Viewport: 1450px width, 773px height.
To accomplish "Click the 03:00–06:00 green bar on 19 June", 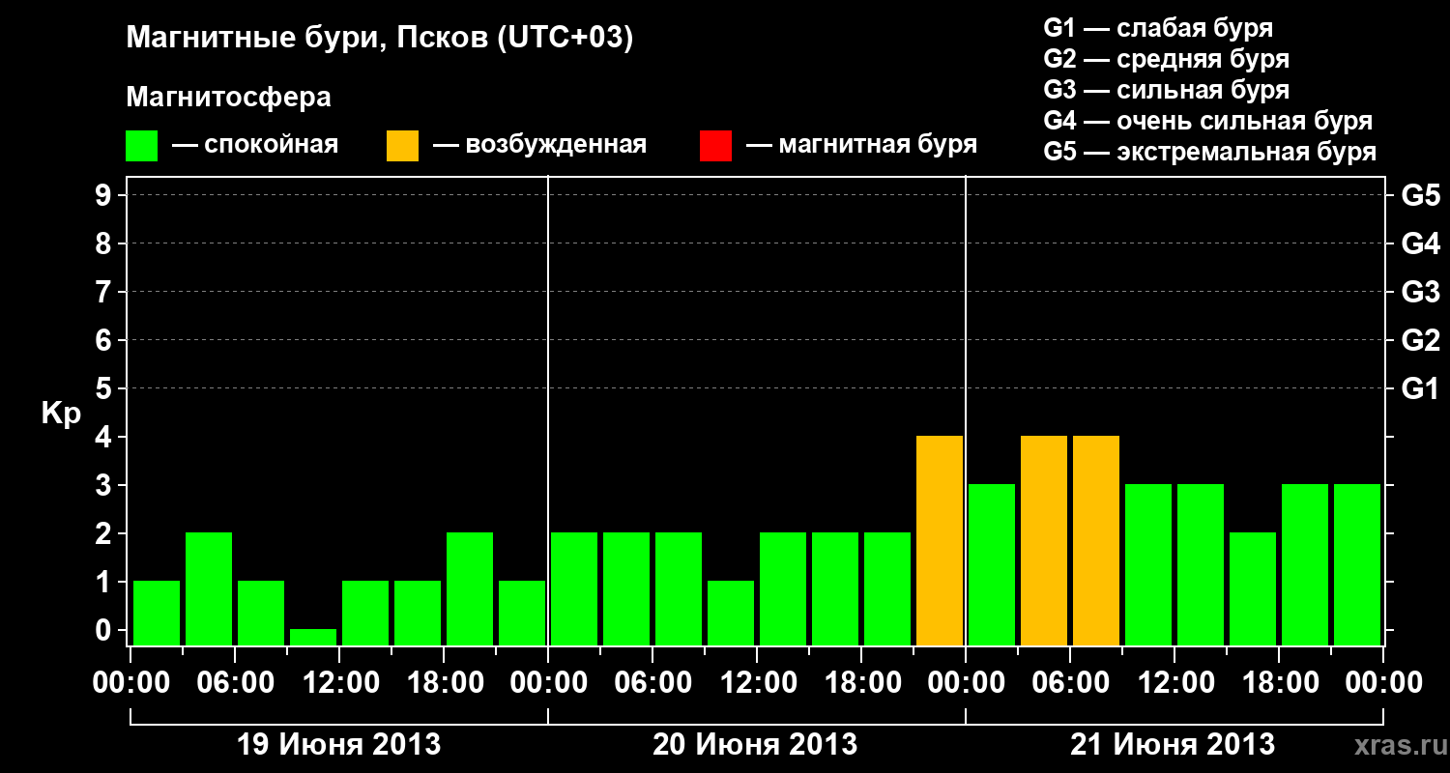I will pos(209,588).
